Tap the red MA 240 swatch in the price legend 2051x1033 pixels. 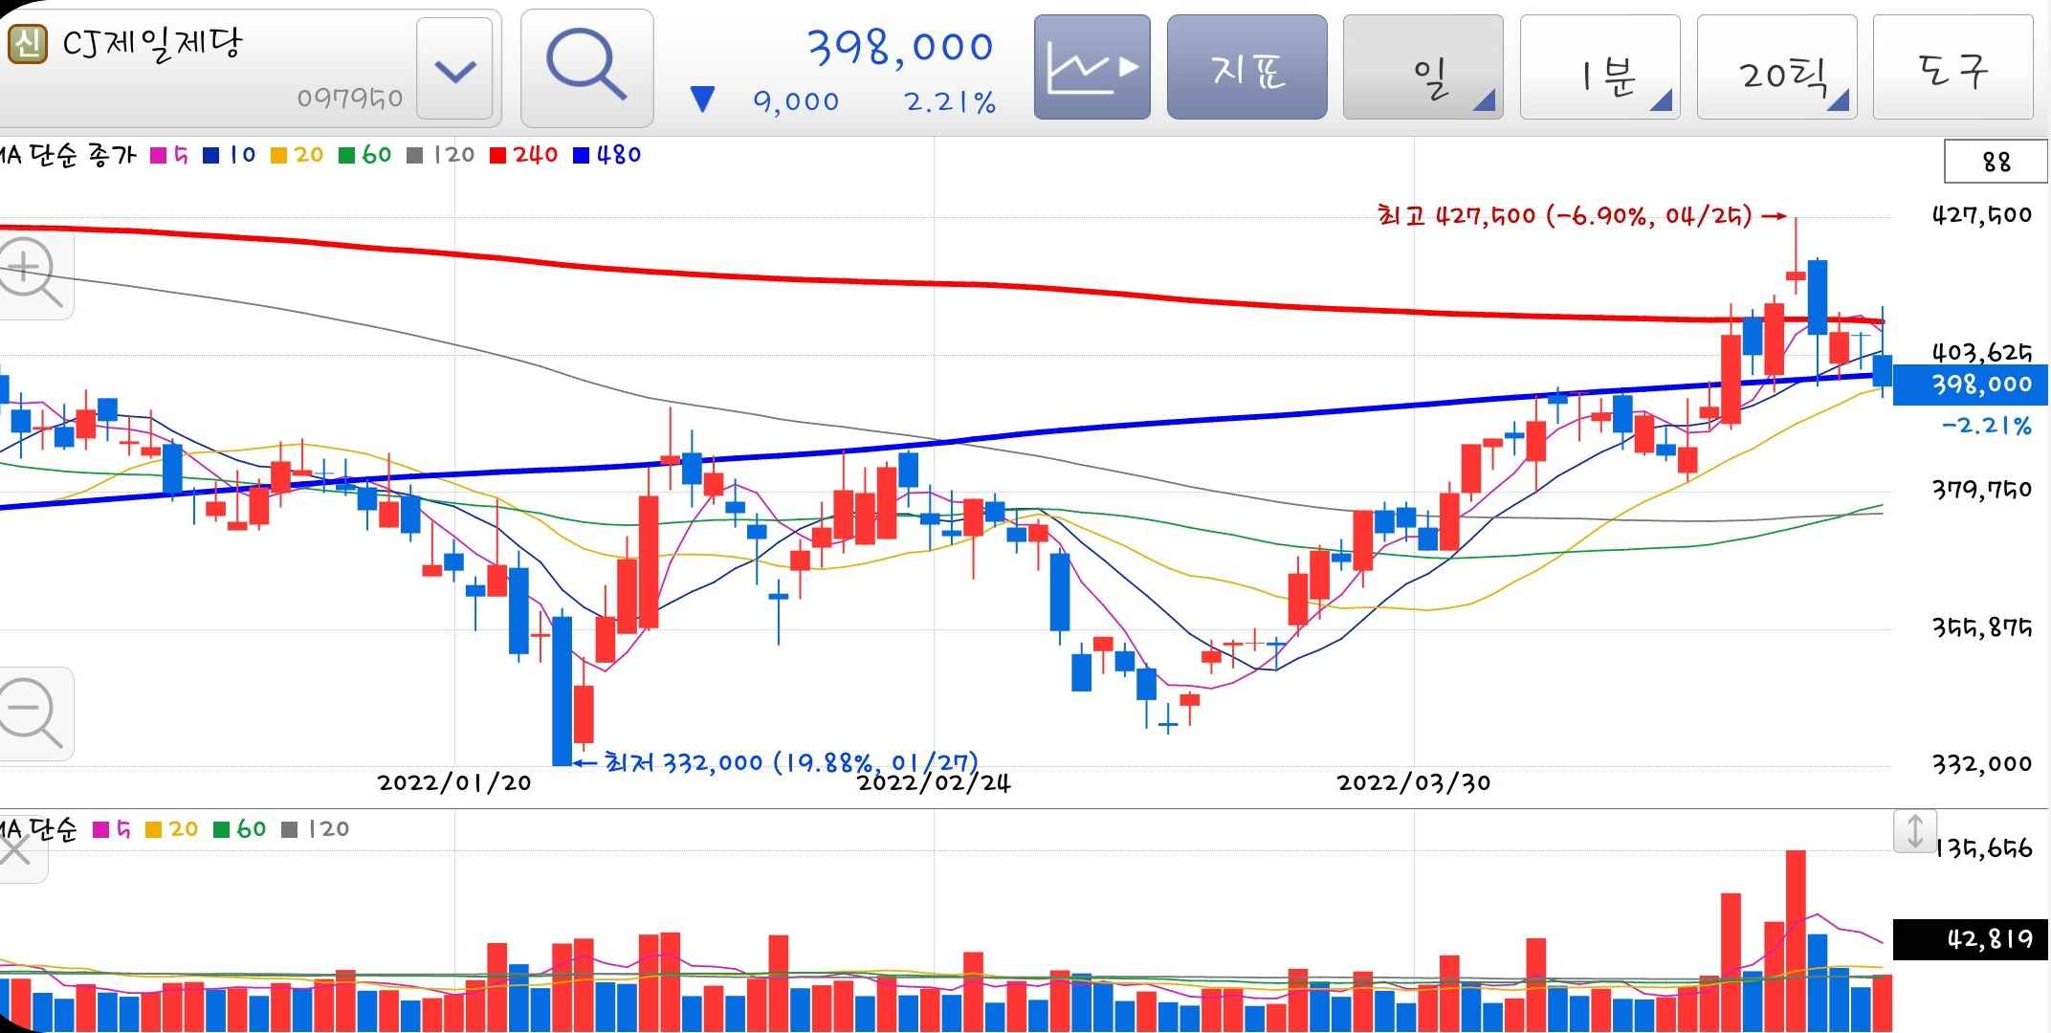coord(497,155)
